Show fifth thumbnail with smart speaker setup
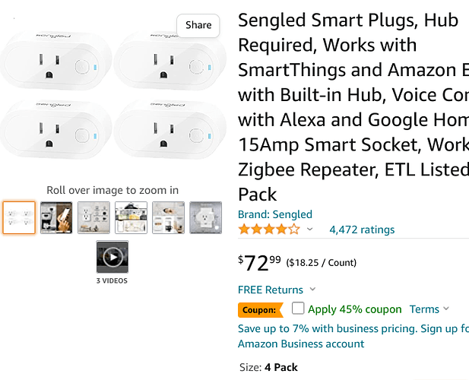This screenshot has width=469, height=380. 168,217
